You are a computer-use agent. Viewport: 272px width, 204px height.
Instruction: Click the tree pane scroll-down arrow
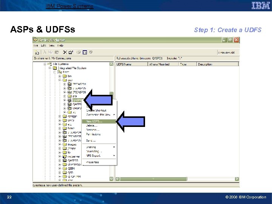coord(111,179)
